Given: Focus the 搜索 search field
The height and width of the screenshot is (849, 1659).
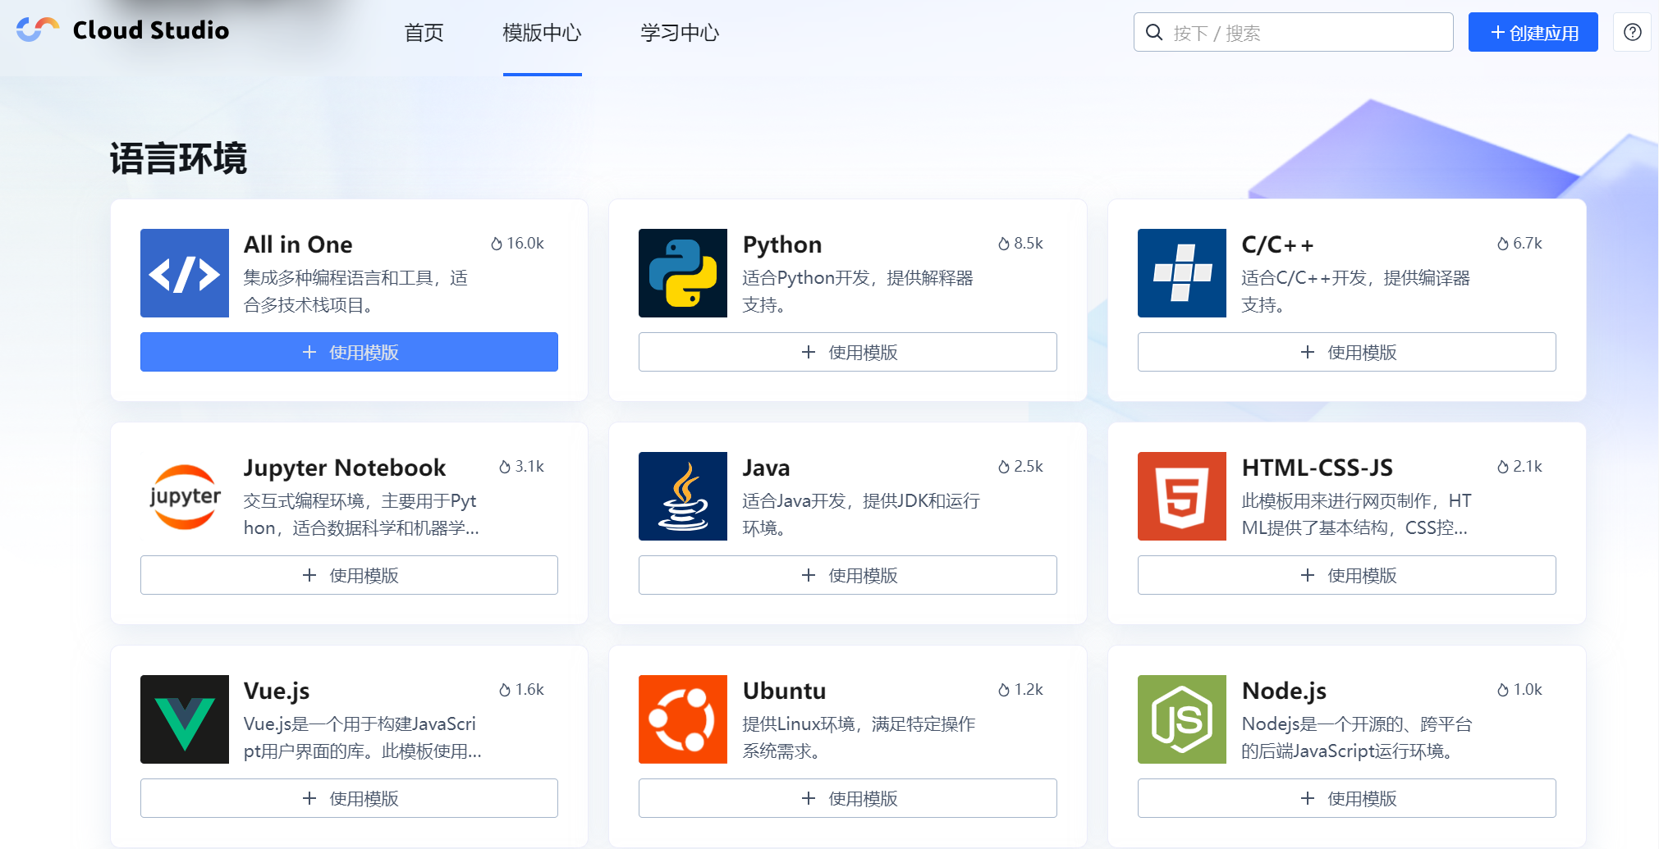Looking at the screenshot, I should 1305,33.
